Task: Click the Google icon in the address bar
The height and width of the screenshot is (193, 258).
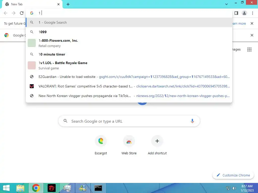Action: tap(31, 13)
